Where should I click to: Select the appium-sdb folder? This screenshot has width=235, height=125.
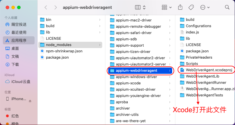click(140, 39)
